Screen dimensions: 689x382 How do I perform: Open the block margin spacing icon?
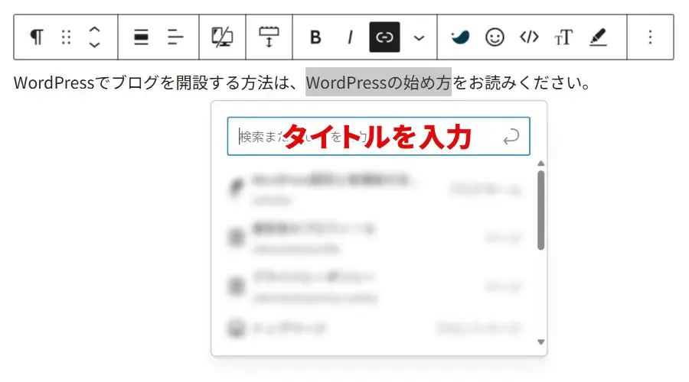click(269, 37)
